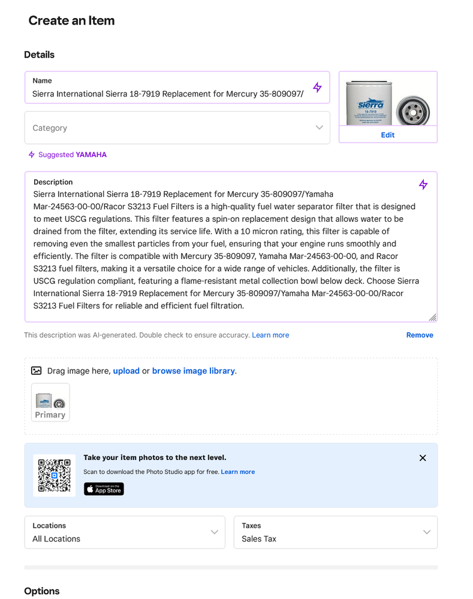
Task: Click the image icon in upload area
Action: pos(37,371)
